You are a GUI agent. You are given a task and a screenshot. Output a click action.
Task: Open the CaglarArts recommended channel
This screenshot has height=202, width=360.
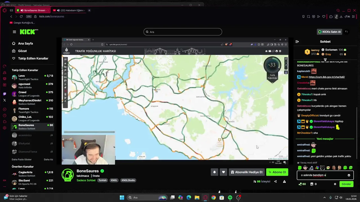click(x=32, y=174)
